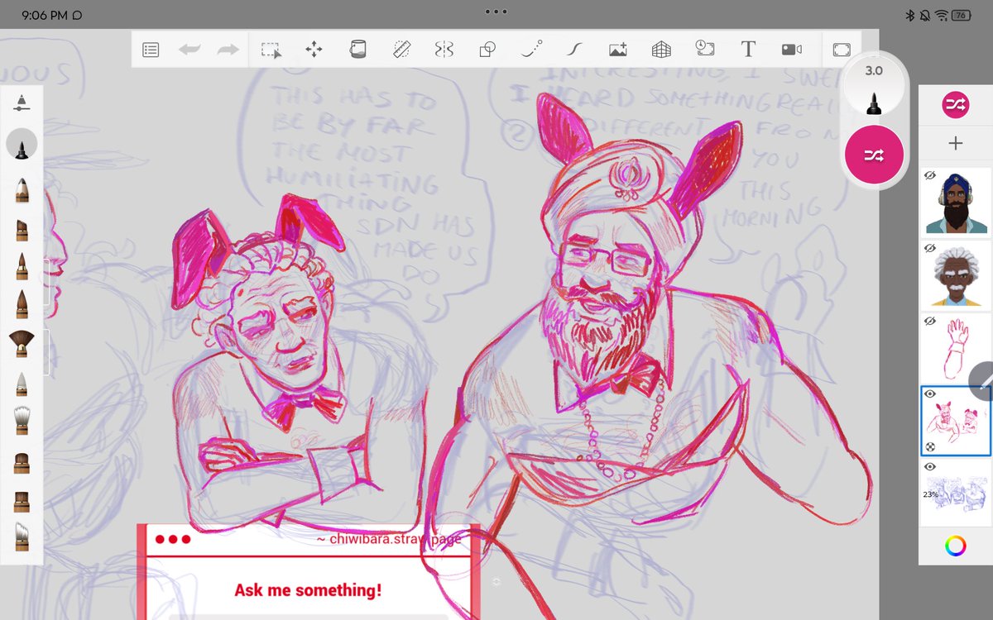Open the Perspective grid tool

pyautogui.click(x=661, y=50)
